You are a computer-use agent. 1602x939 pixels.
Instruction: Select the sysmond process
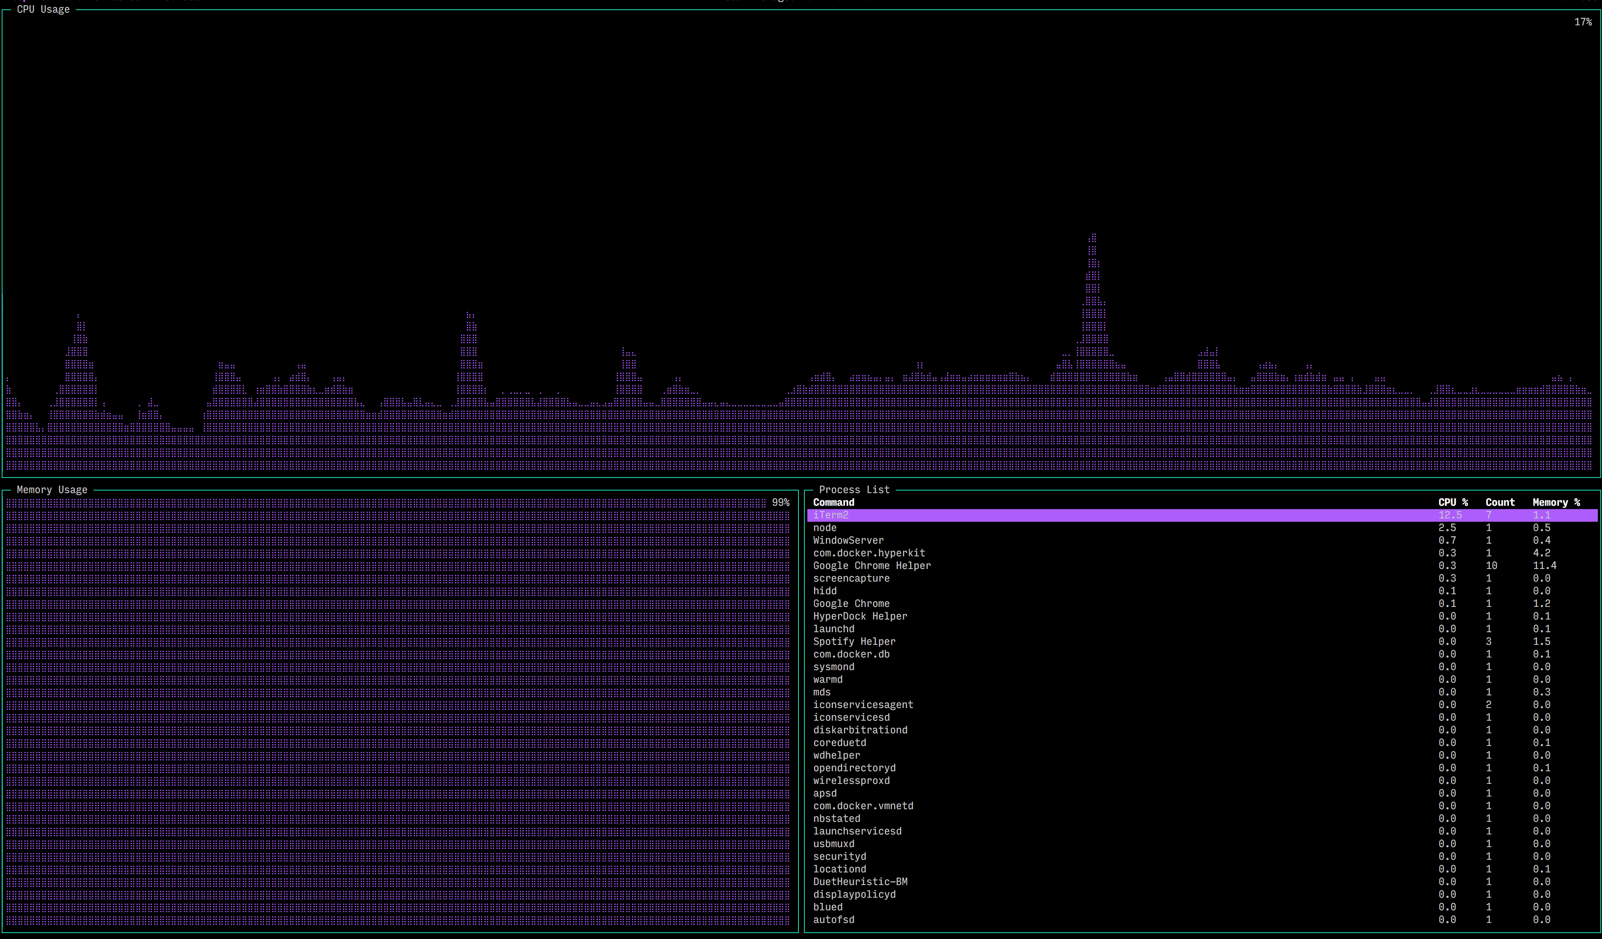click(x=1202, y=667)
